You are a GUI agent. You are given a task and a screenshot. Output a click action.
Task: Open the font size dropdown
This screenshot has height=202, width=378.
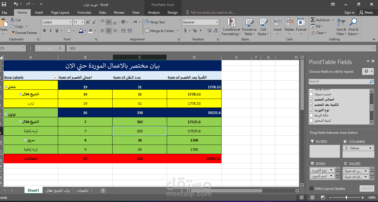(x=82, y=22)
